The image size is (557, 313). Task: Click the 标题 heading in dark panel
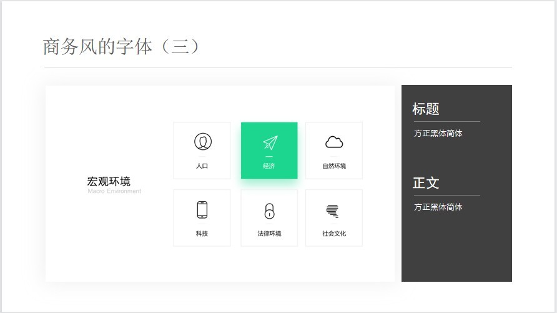pyautogui.click(x=426, y=109)
